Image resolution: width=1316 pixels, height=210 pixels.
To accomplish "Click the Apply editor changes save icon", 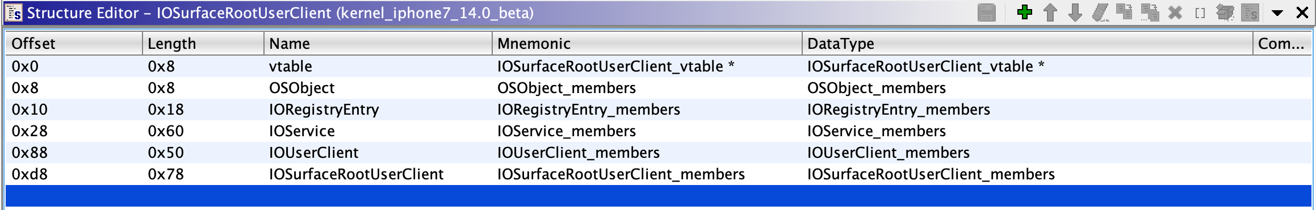I will coord(987,12).
